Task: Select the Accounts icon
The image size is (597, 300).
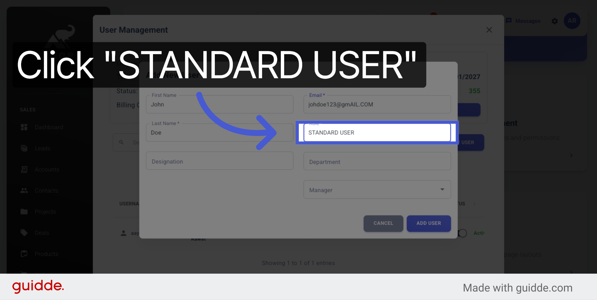Action: tap(24, 169)
